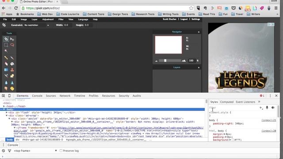This screenshot has width=283, height=159.
Task: Click the Logout link
Action: pos(184,19)
